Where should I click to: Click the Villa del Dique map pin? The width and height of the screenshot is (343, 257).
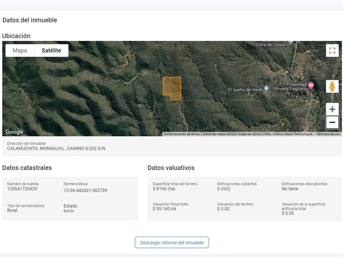tap(291, 42)
